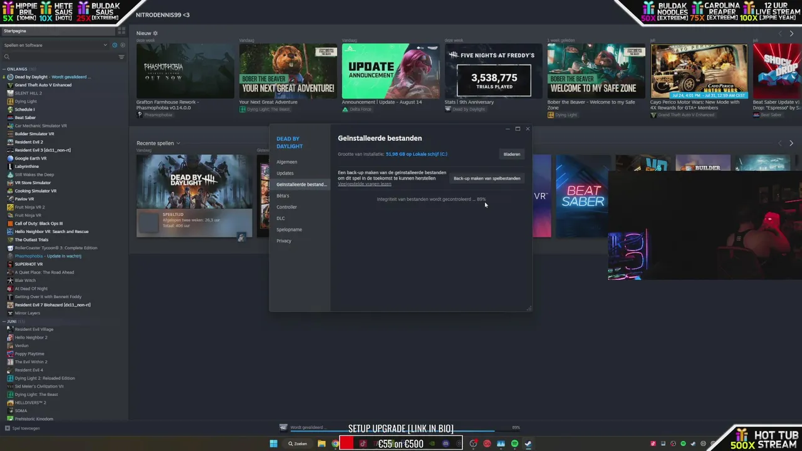Open File Explorer from taskbar
802x451 pixels.
321,443
